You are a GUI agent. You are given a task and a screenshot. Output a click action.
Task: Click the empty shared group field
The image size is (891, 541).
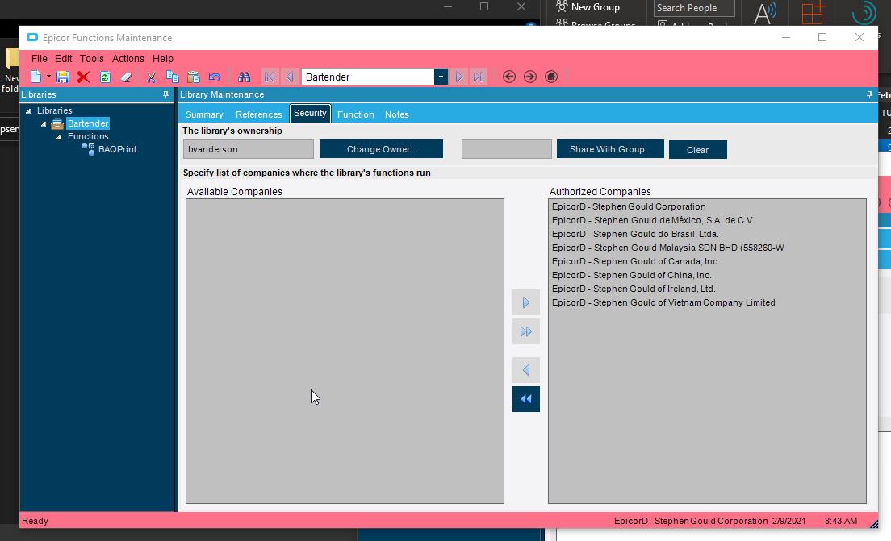(506, 149)
